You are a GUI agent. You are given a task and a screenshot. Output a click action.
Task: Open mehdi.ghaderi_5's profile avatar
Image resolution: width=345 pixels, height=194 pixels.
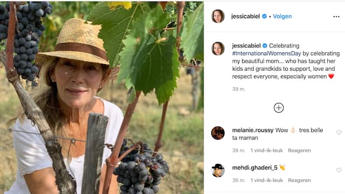tap(218, 170)
